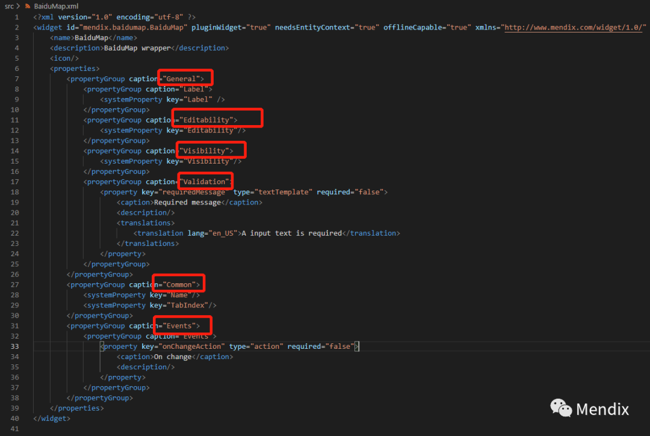Click the "Events" caption value on line 31
Viewport: 650px width, 436px height.
(x=179, y=326)
